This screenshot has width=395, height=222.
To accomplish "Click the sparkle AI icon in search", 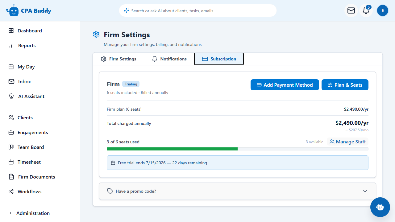I will coord(126,10).
